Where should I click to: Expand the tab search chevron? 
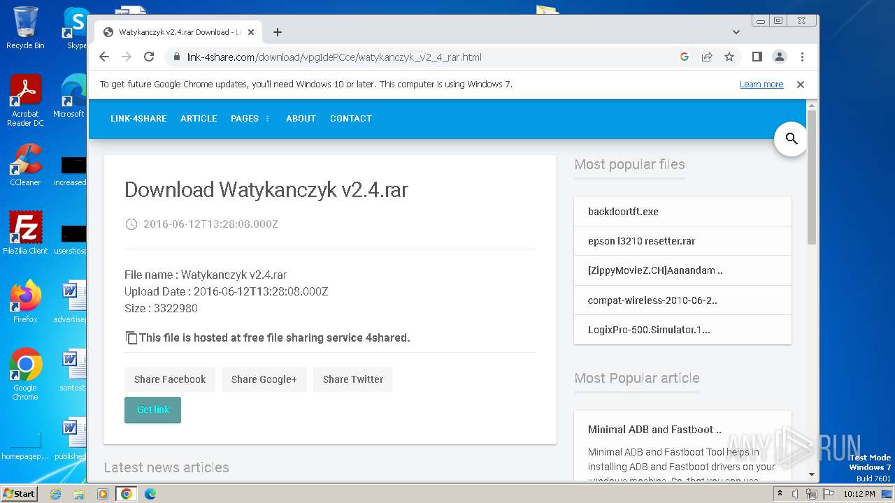pyautogui.click(x=736, y=32)
